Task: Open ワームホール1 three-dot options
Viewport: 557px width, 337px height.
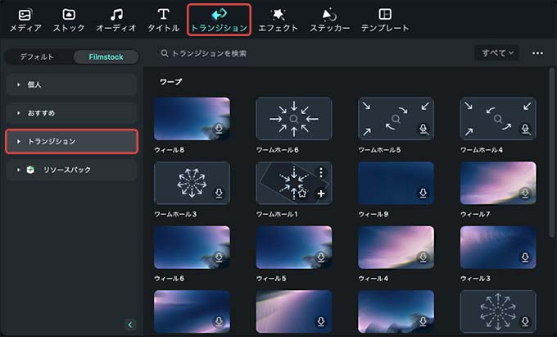Action: [x=321, y=173]
